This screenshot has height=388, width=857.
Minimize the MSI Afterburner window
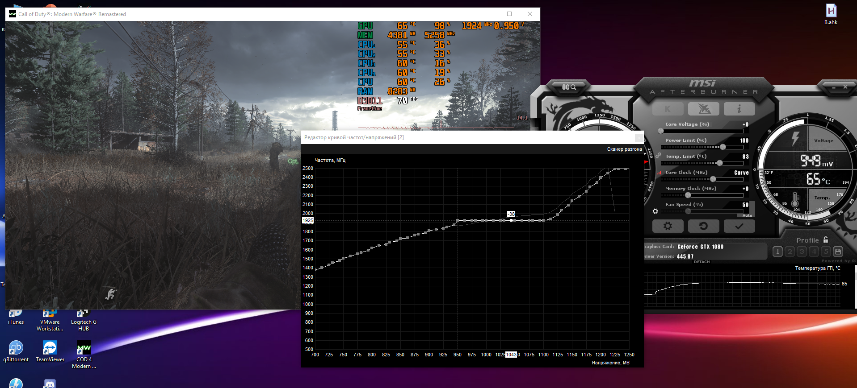833,87
